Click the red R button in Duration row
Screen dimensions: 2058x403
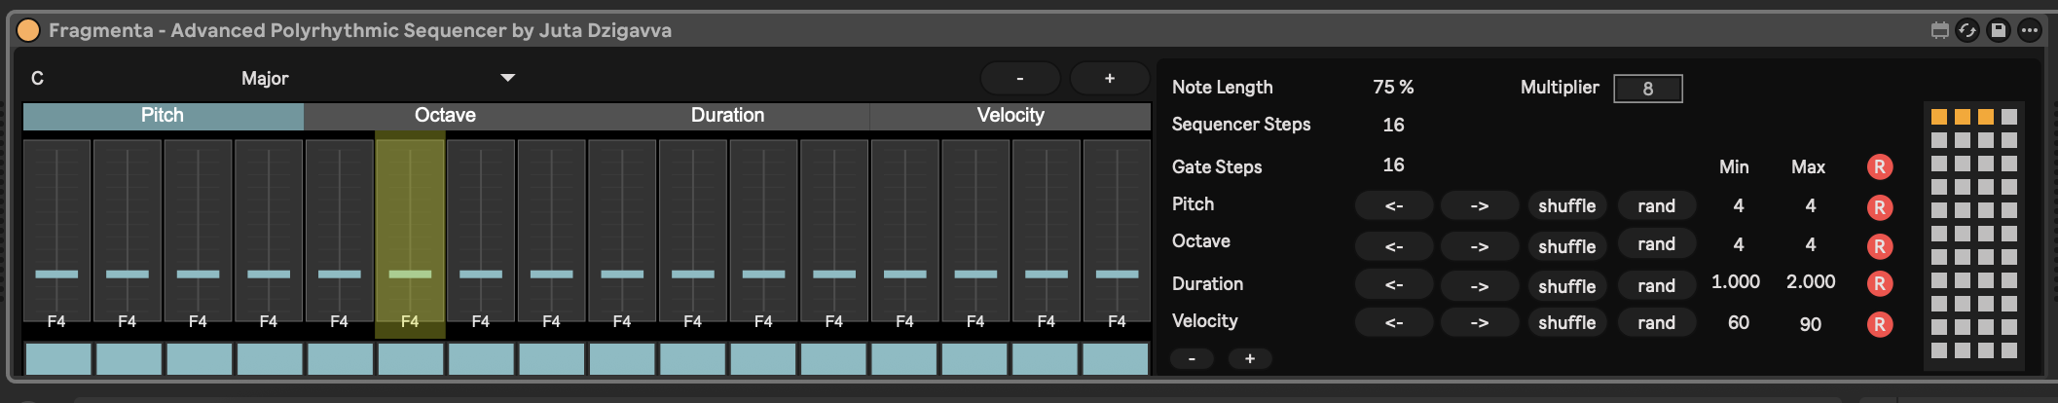coord(1880,284)
